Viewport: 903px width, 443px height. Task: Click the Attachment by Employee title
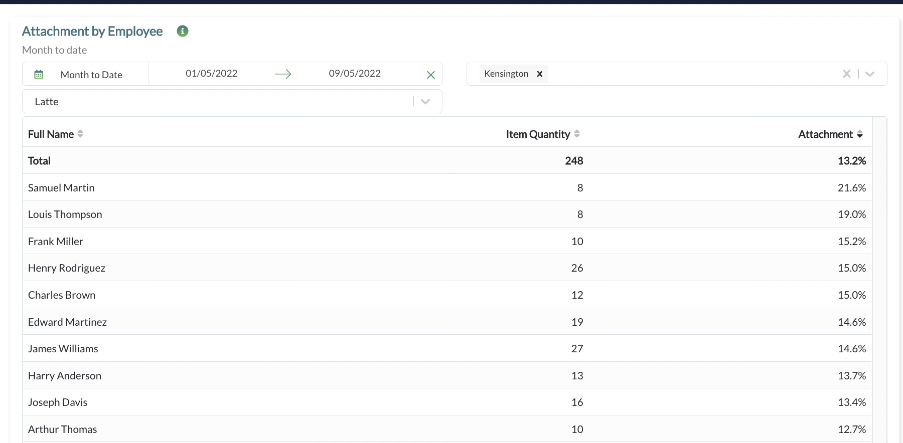[92, 31]
